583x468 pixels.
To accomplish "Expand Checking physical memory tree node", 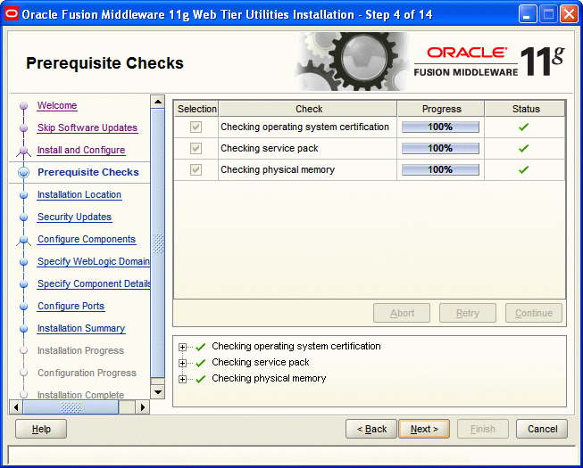I will (x=182, y=379).
